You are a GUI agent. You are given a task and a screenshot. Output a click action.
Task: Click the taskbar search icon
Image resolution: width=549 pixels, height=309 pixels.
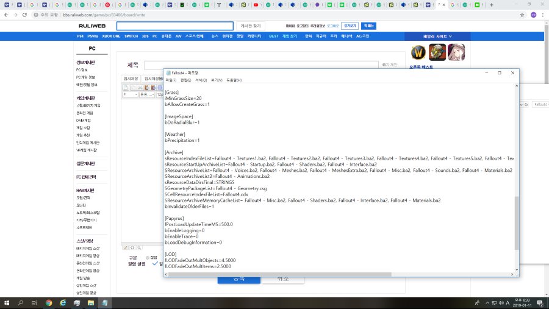point(21,302)
